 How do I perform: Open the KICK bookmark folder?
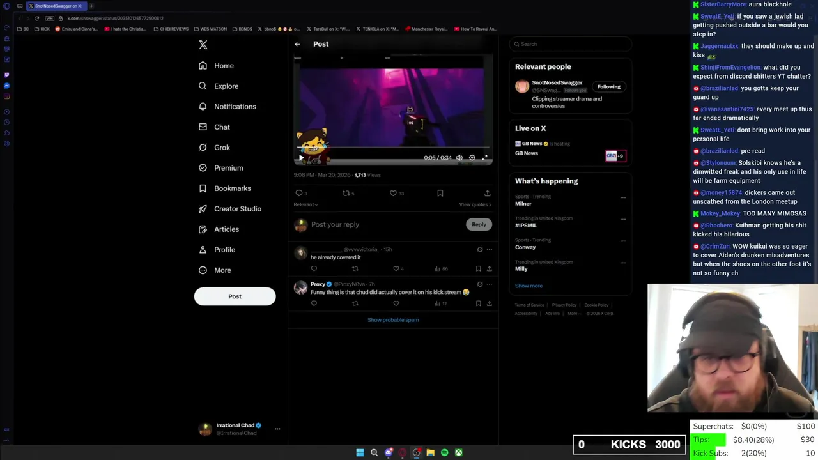coord(43,29)
